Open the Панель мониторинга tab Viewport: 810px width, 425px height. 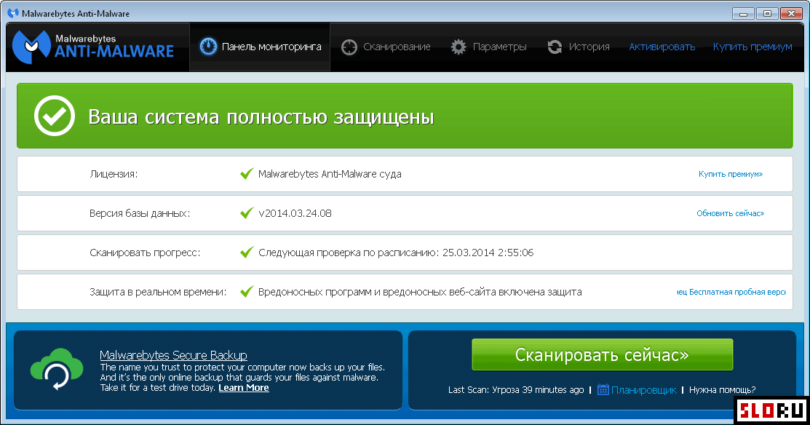260,47
